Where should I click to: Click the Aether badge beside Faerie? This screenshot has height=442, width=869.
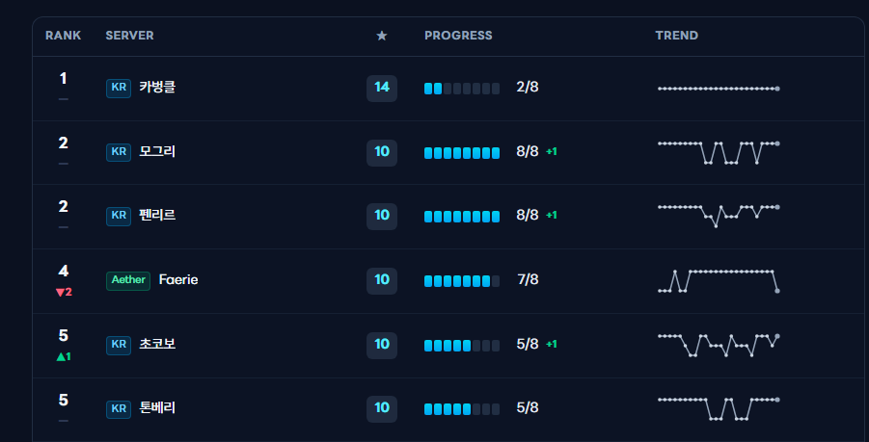(x=128, y=280)
